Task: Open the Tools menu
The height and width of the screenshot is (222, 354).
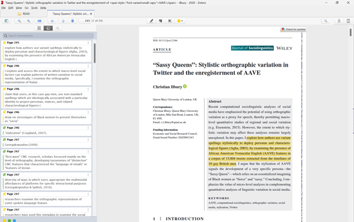Action: [x=34, y=8]
